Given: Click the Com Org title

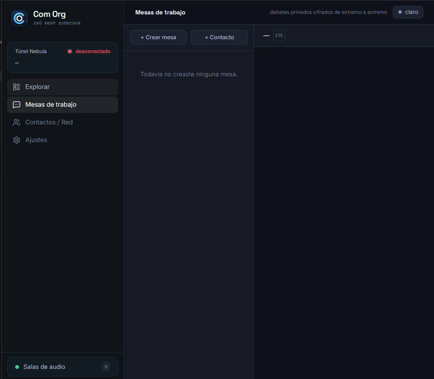Looking at the screenshot, I should pos(49,14).
